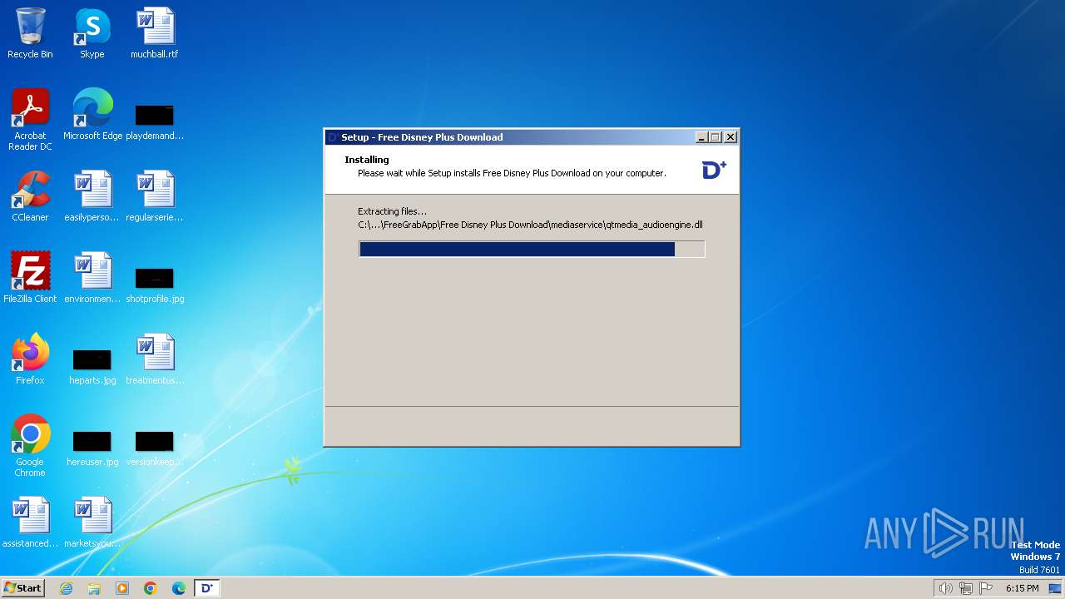Maximize the Setup window
The height and width of the screenshot is (599, 1065).
pyautogui.click(x=716, y=137)
